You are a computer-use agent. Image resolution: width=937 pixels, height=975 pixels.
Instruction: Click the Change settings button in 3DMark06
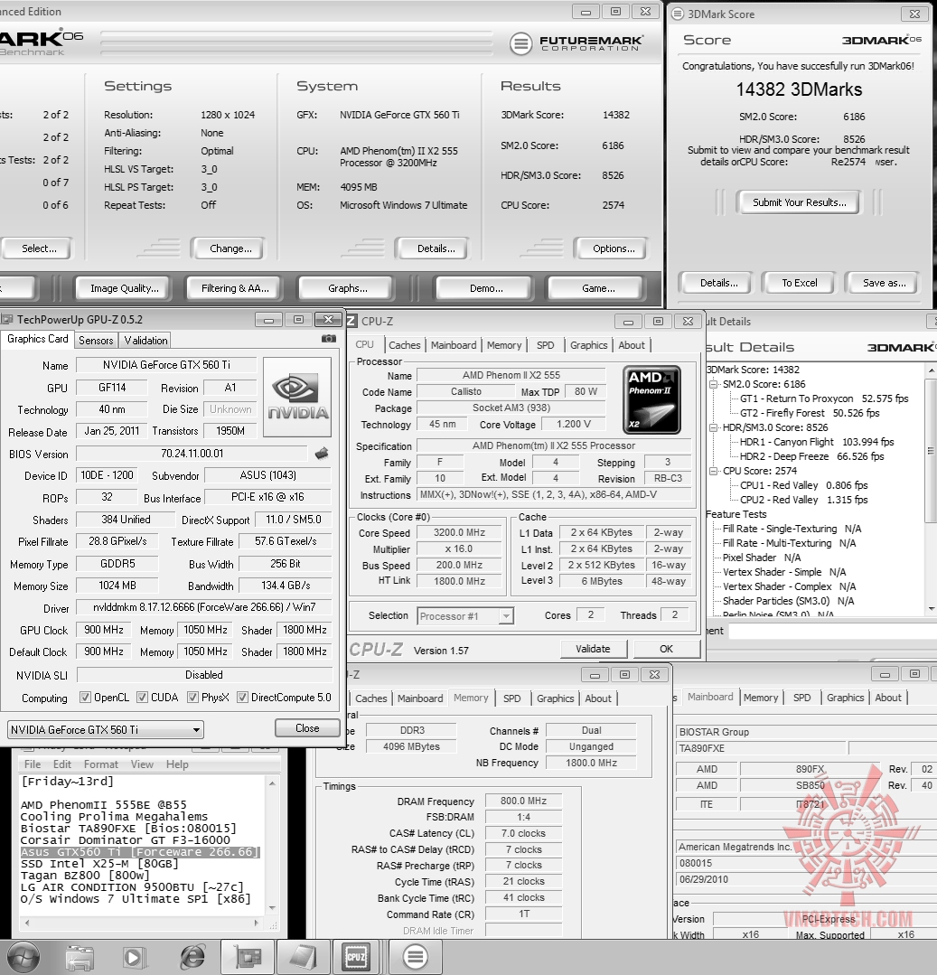(230, 248)
